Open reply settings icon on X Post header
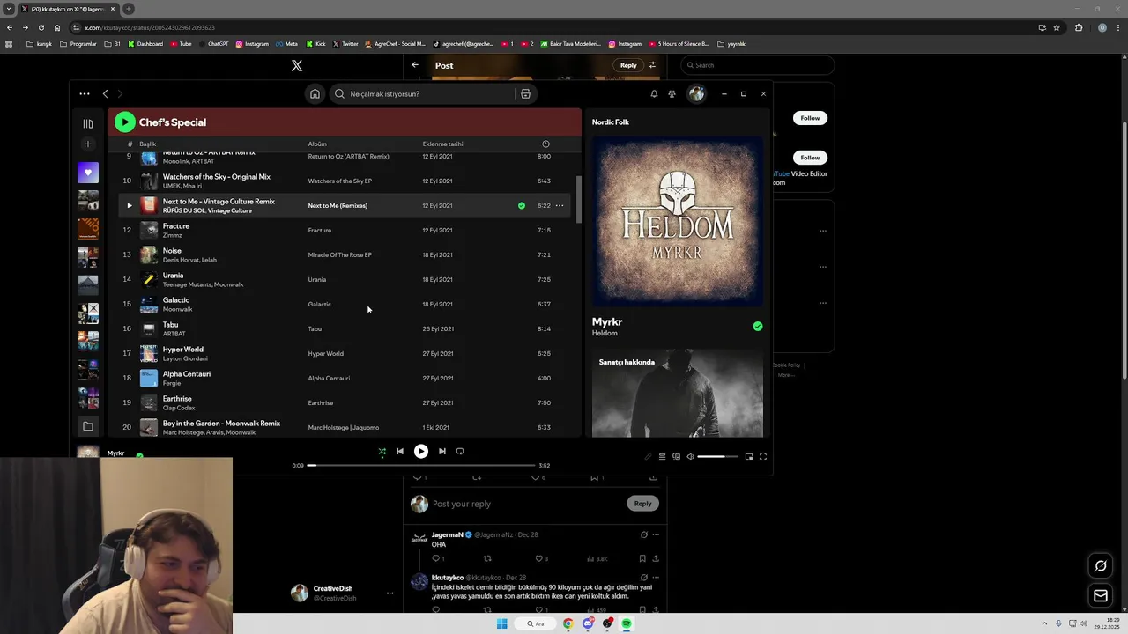The width and height of the screenshot is (1128, 634). 652,65
